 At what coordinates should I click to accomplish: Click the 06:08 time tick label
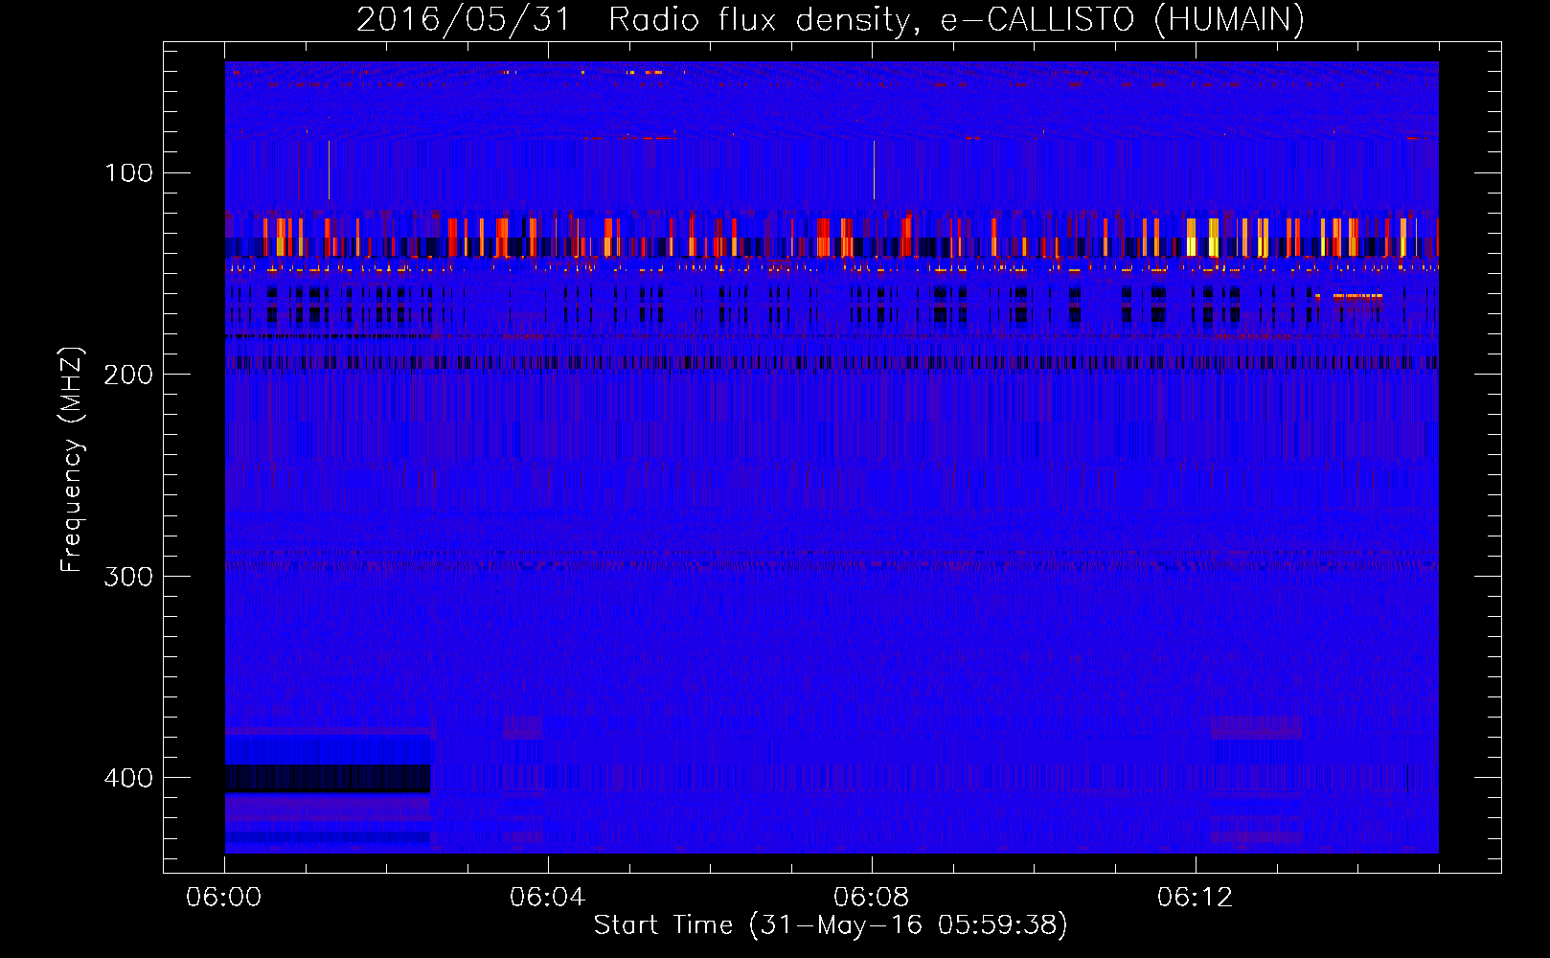(x=871, y=897)
